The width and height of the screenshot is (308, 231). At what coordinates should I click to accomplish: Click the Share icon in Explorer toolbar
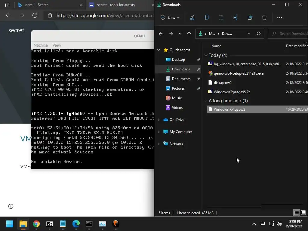tap(250, 18)
